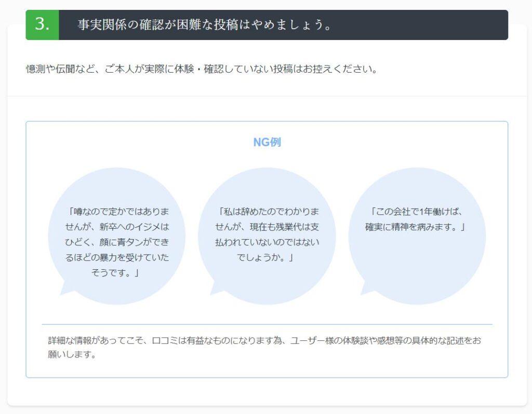Click the green '3.' section number badge
Viewport: 532px width, 414px height.
(x=43, y=25)
